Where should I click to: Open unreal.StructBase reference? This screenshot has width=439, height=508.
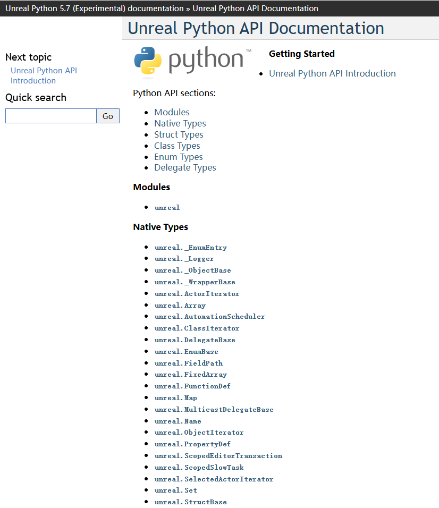click(x=190, y=502)
